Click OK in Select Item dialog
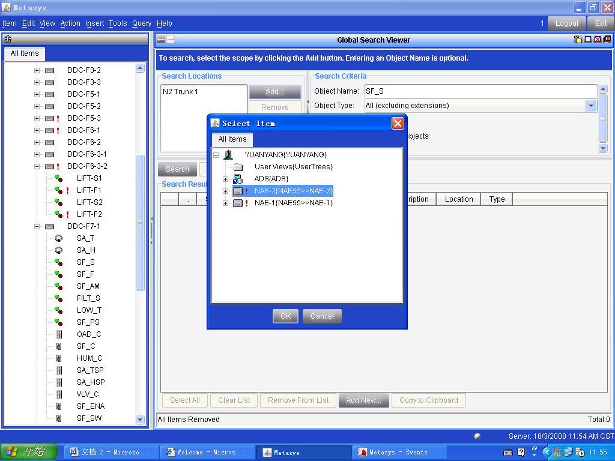 pos(285,316)
